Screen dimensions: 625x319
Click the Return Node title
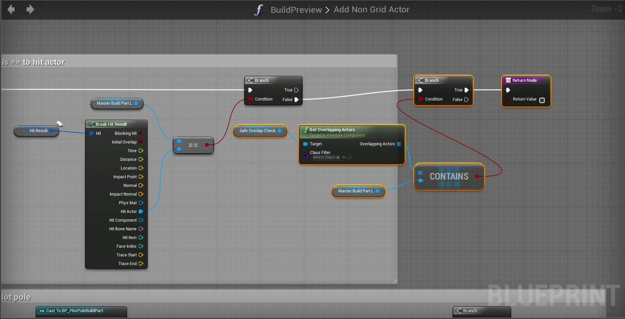(524, 80)
